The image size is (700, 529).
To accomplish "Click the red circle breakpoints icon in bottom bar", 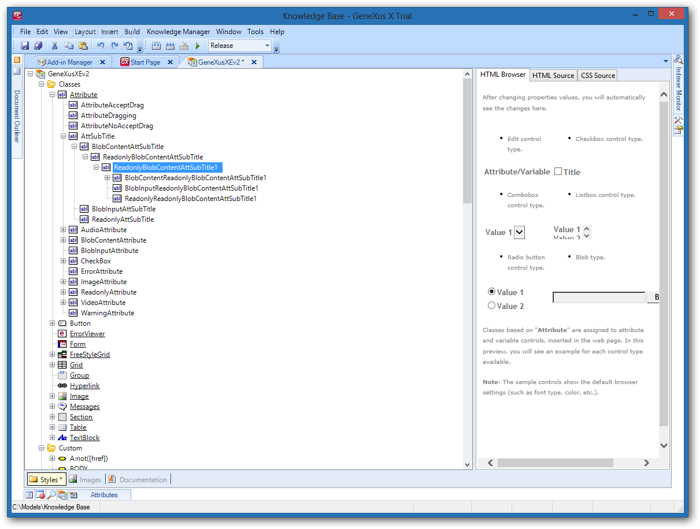I will [x=40, y=495].
